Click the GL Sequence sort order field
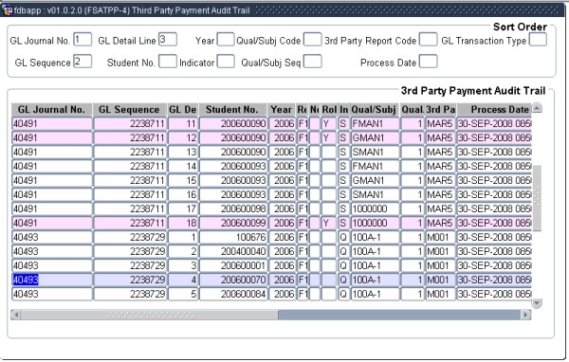The image size is (569, 362). [83, 62]
